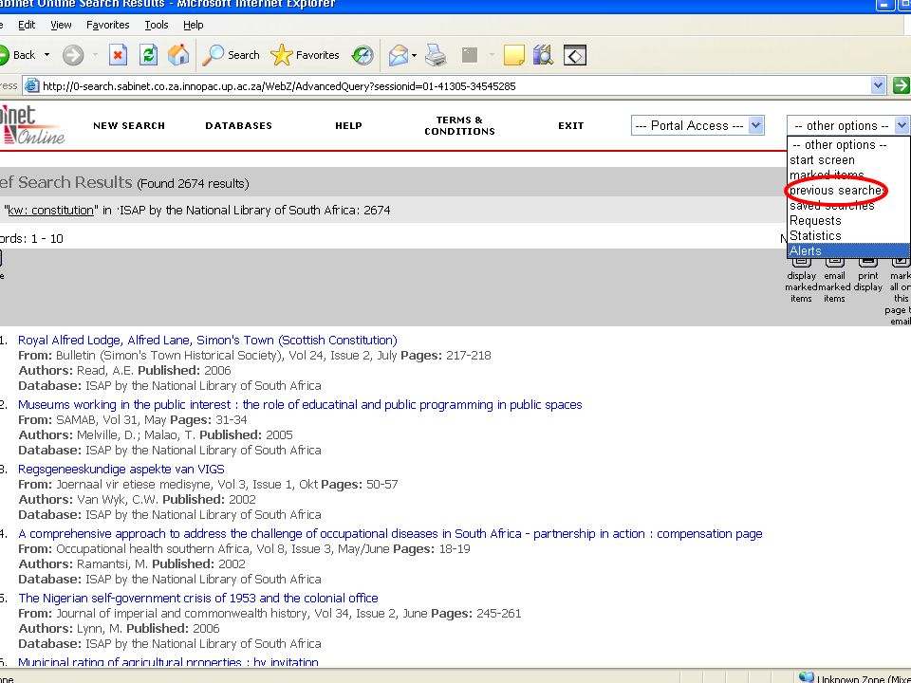Viewport: 911px width, 683px height.
Task: Select '-- other options --' list entry
Action: [848, 144]
